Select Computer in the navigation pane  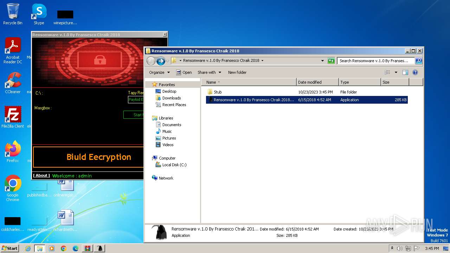[x=167, y=158]
